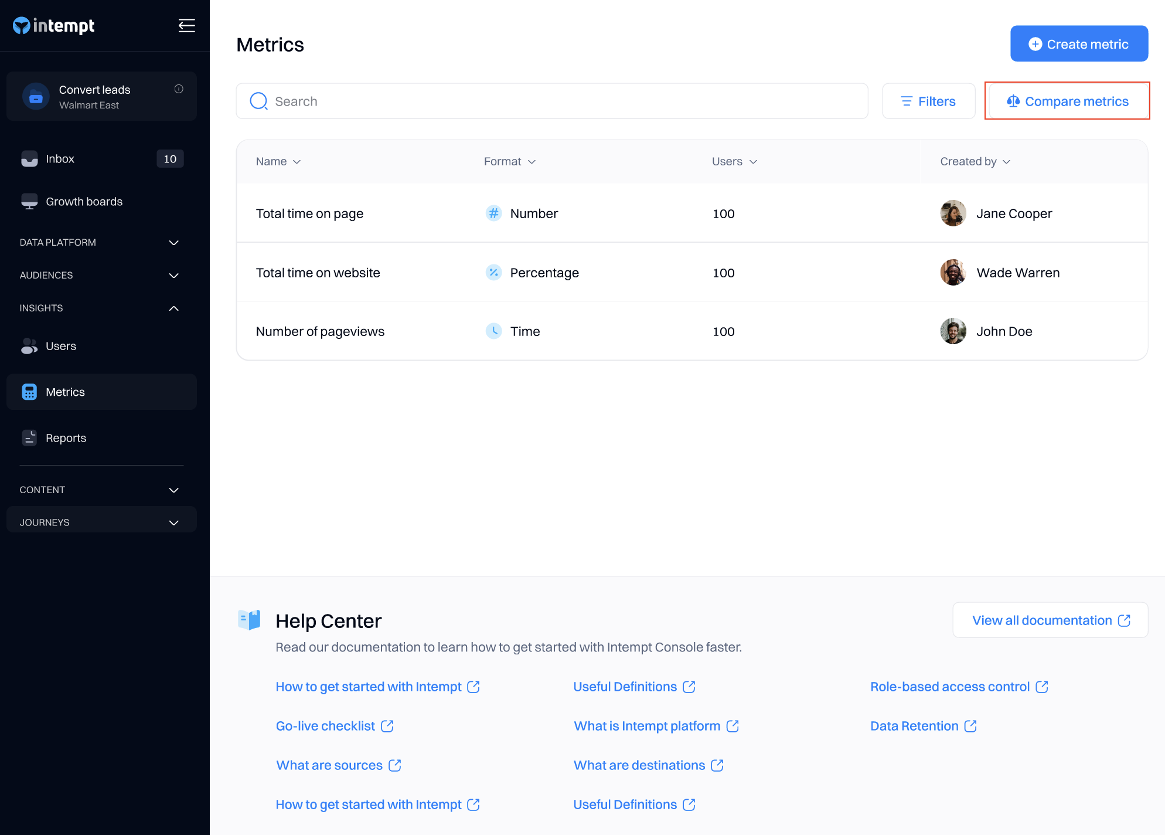The width and height of the screenshot is (1165, 835).
Task: Click the info icon next to Convert leads
Action: [x=179, y=89]
